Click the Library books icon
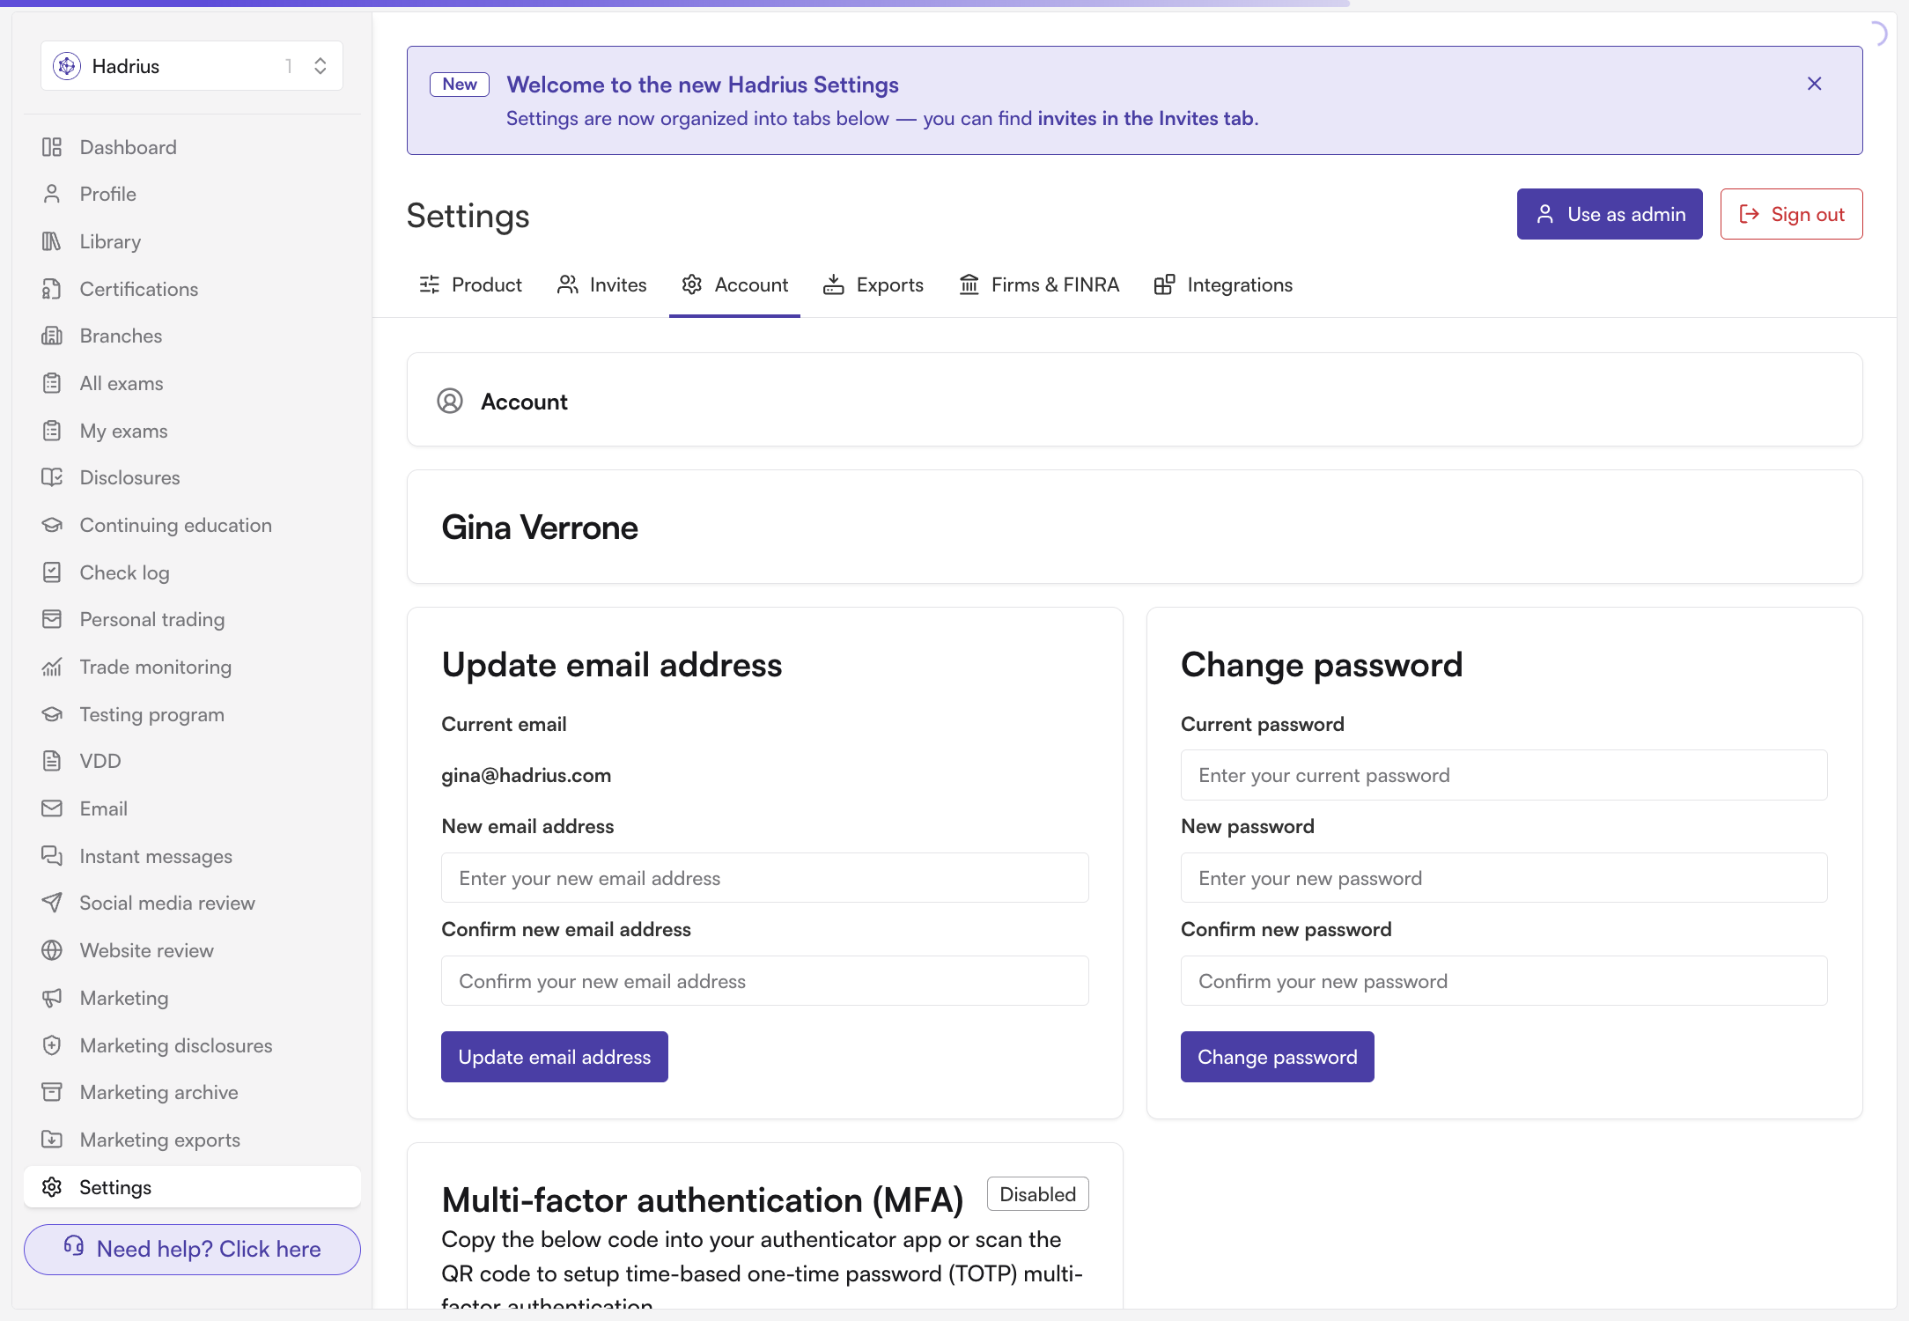Image resolution: width=1909 pixels, height=1321 pixels. [52, 241]
